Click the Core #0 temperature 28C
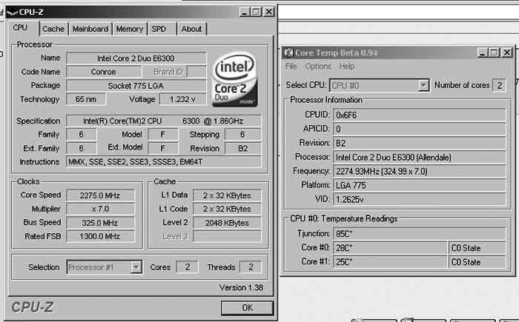The height and width of the screenshot is (322, 519). (390, 248)
